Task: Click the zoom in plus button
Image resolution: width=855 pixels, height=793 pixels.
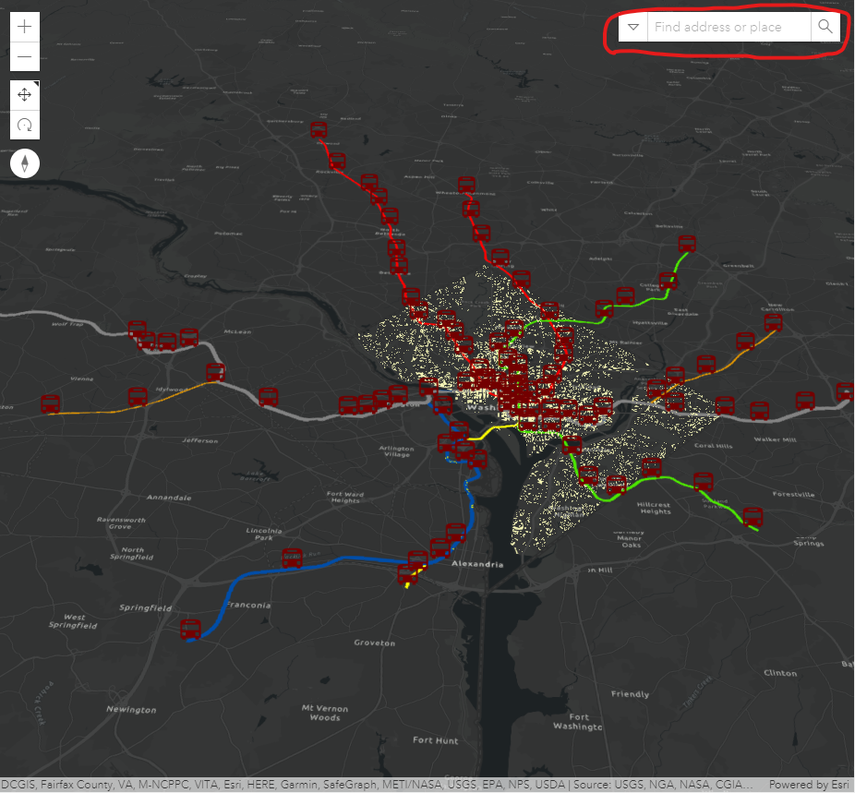Action: coord(25,27)
